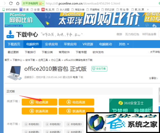The image size is (160, 133).
Task: Go to the 下载首页 tab
Action: coord(14,44)
